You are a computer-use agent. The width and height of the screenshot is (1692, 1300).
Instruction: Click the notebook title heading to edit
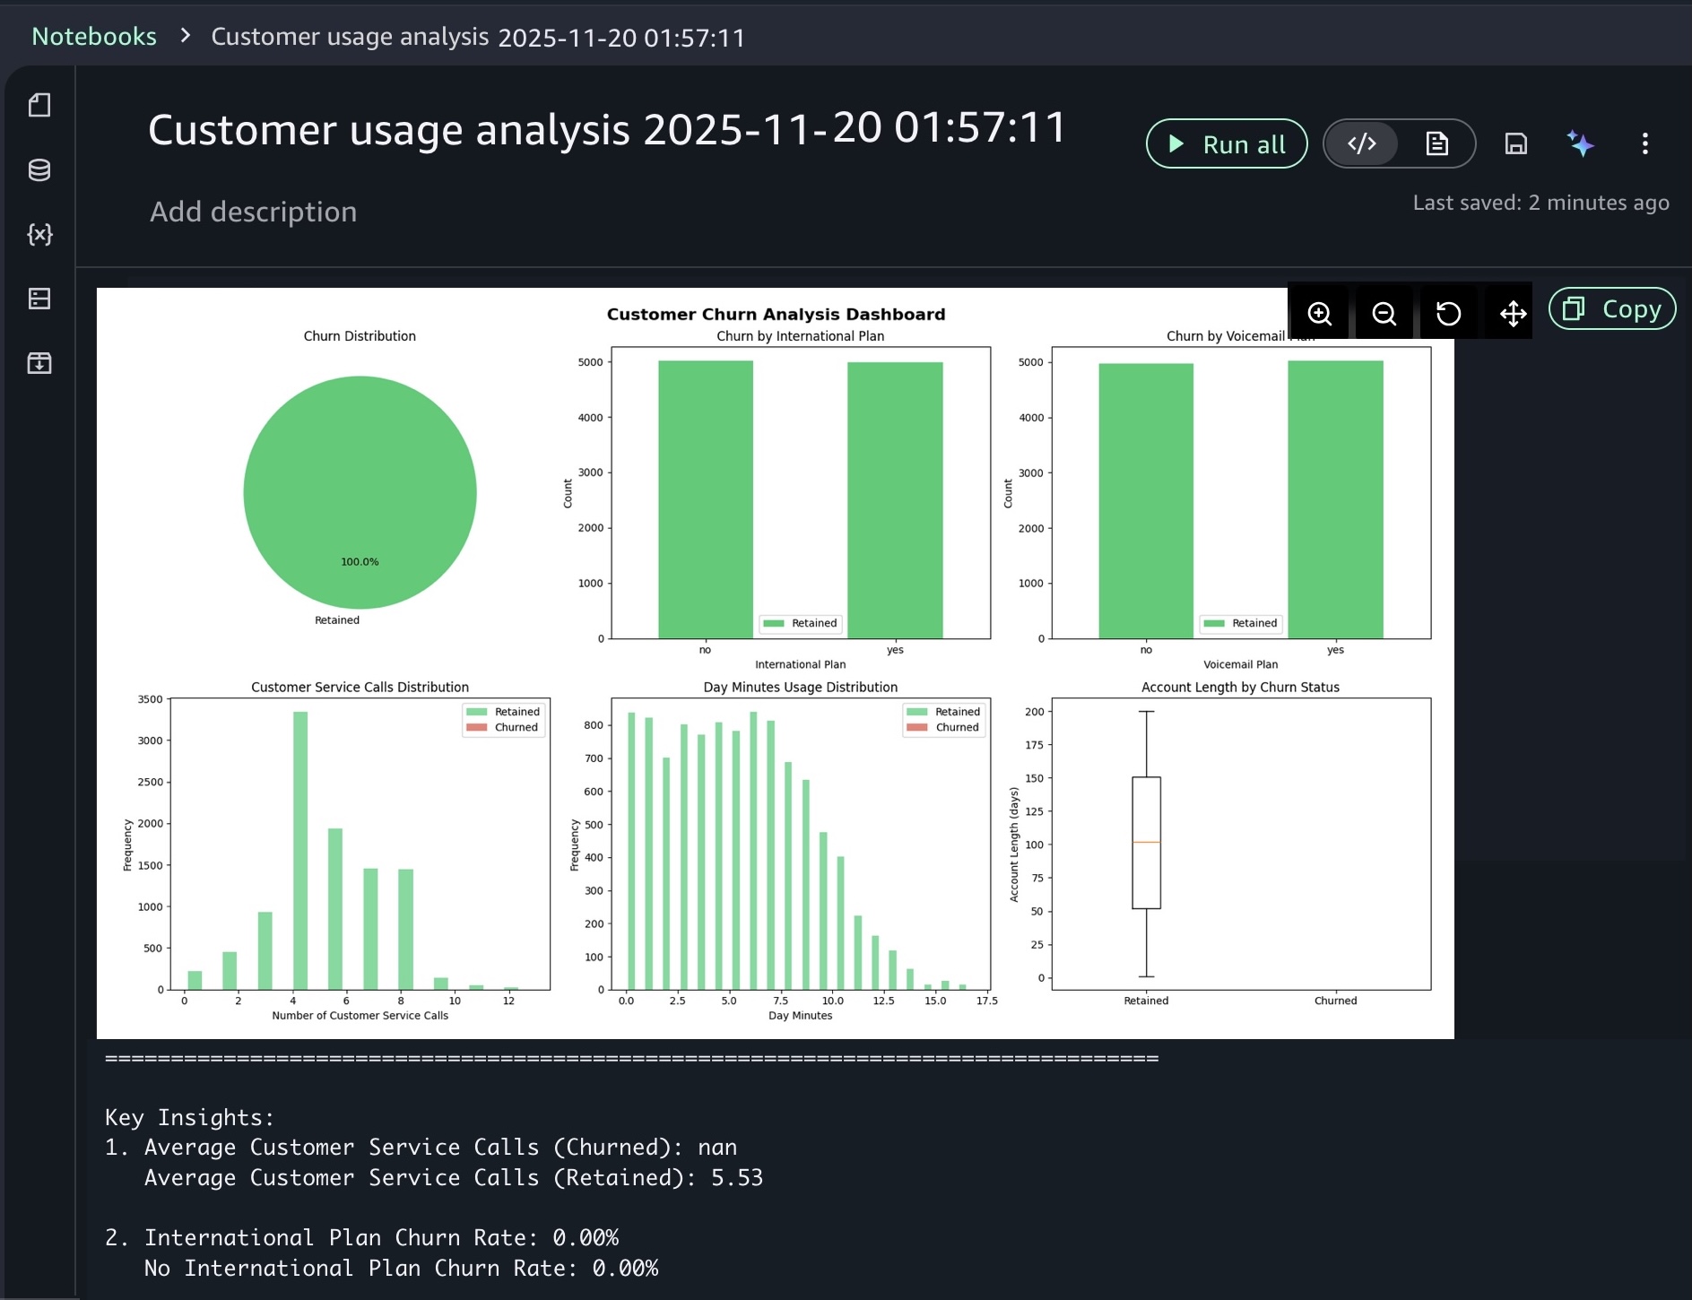tap(607, 129)
